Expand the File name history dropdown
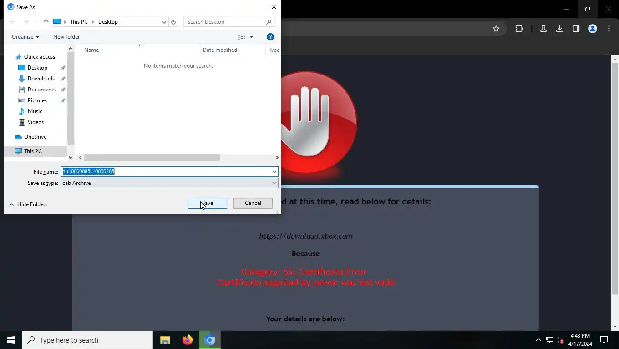 274,171
